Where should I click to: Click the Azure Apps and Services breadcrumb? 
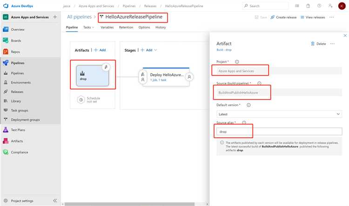96,6
